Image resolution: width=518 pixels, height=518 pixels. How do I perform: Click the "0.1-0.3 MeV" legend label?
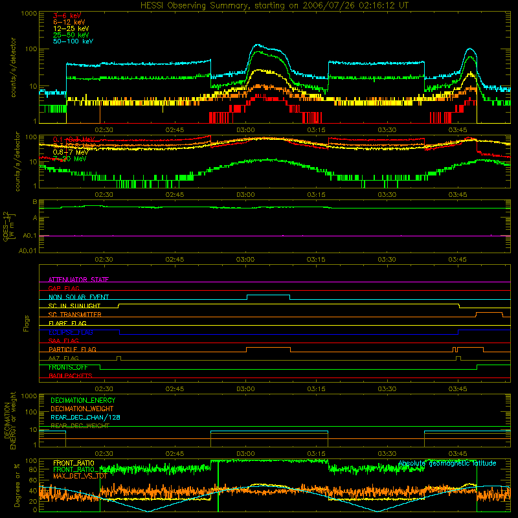point(74,139)
